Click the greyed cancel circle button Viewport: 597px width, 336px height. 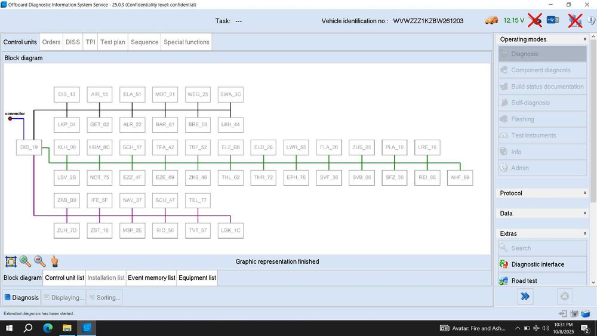point(565,297)
